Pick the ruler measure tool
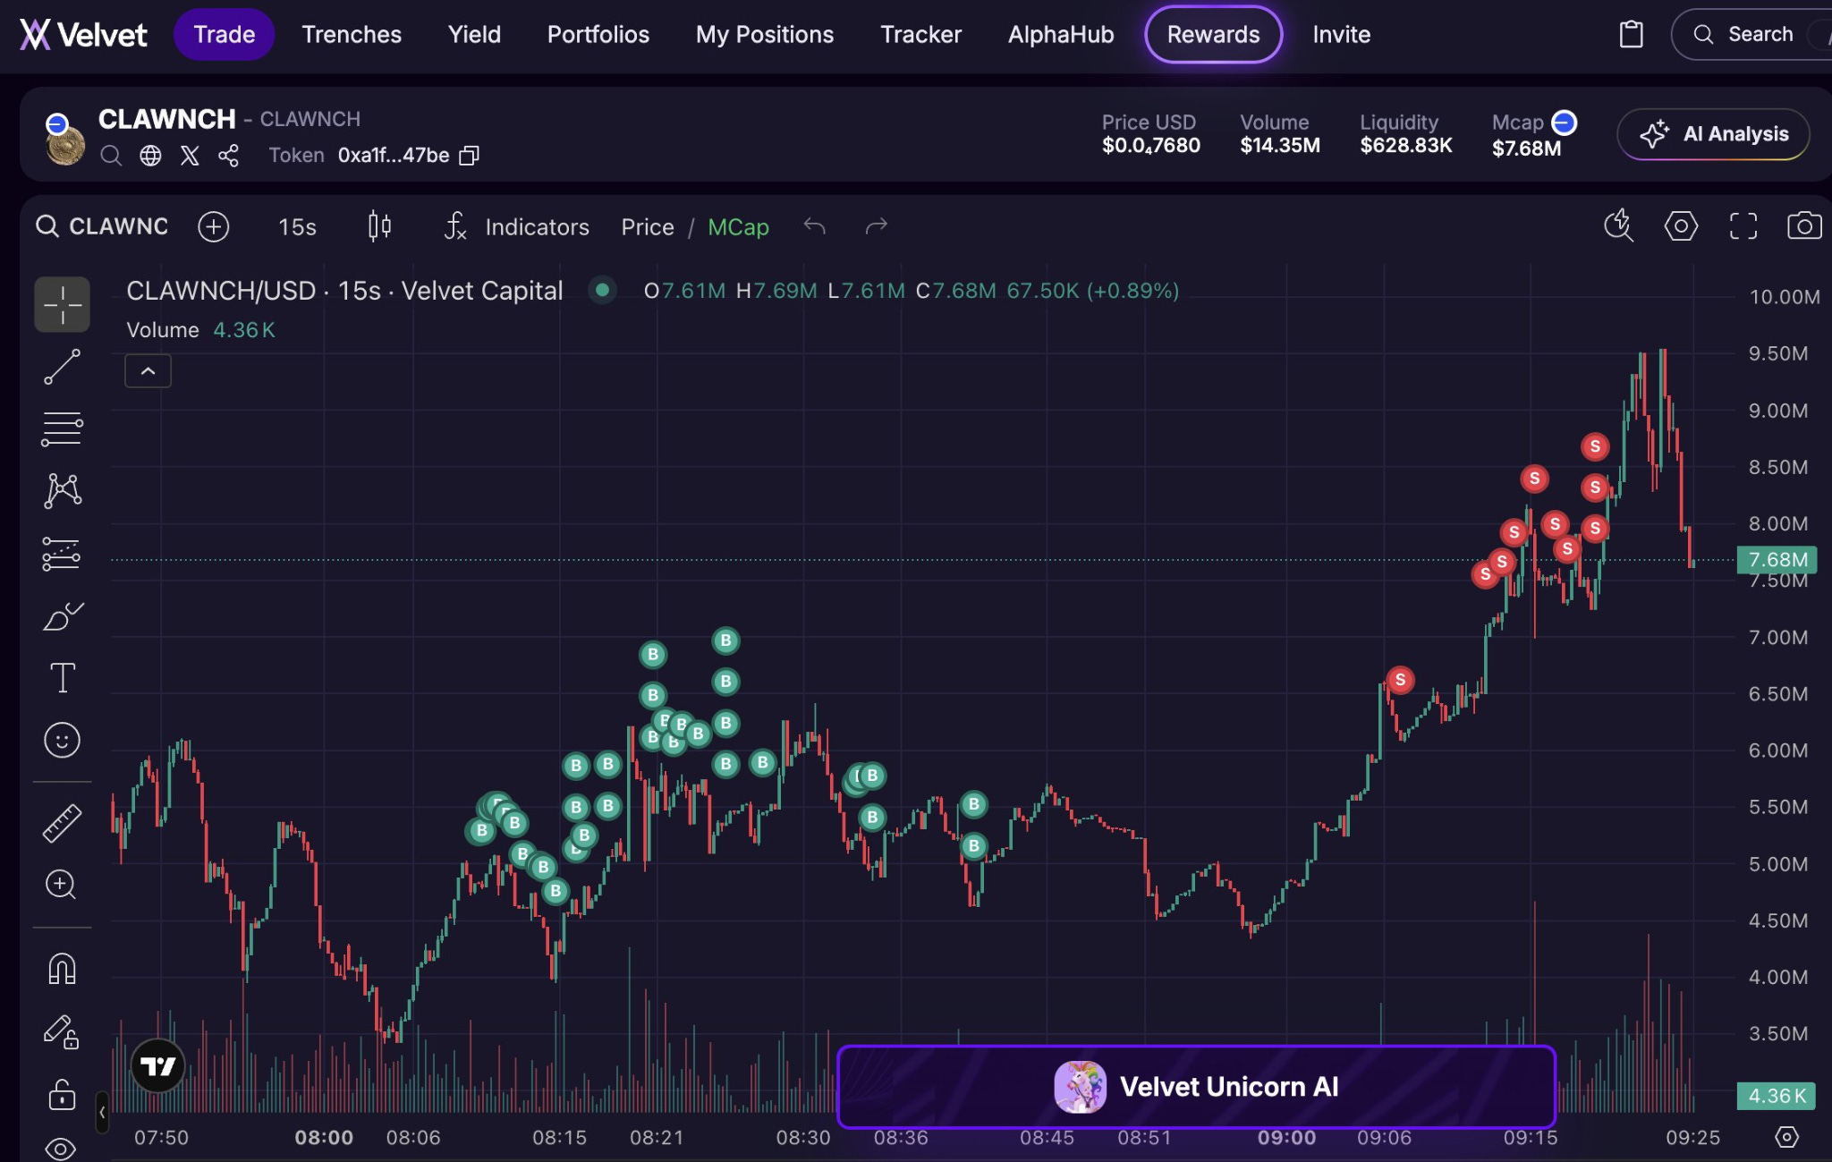Screen dimensions: 1832x1162 [x=62, y=823]
